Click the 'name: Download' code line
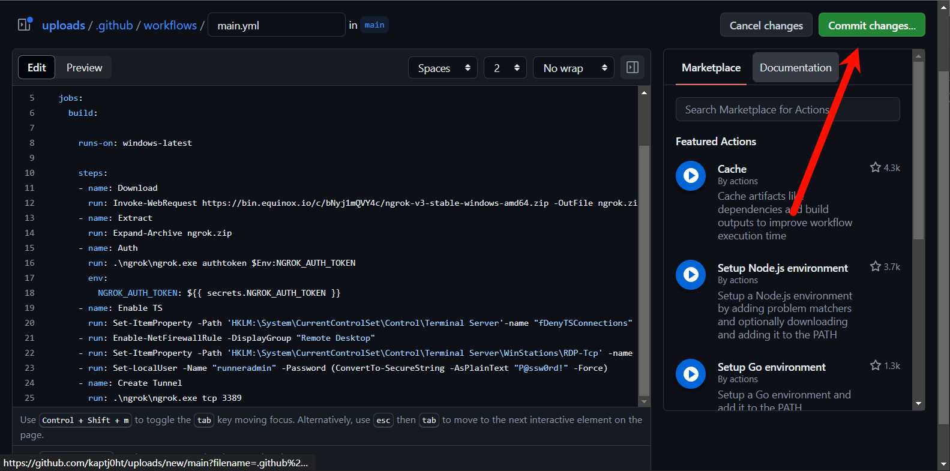950x471 pixels. [x=118, y=188]
